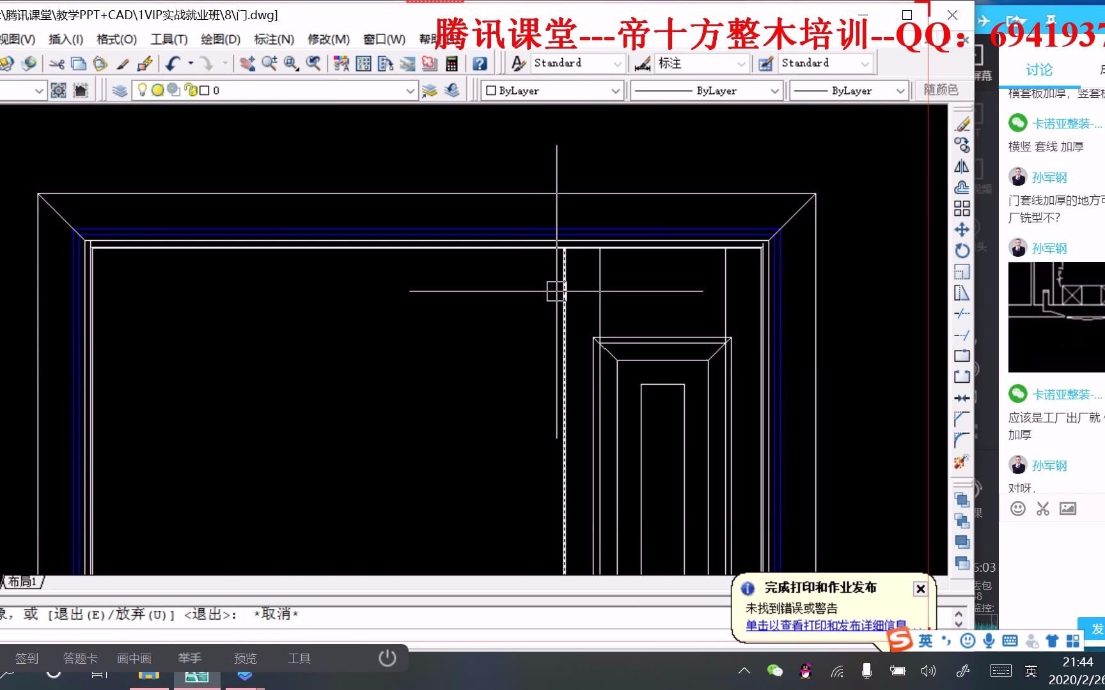Select the Move tool
The image size is (1105, 690).
pos(962,229)
